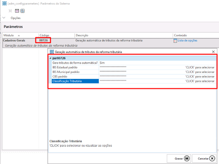Close the Geração automática de tributos dialog
This screenshot has height=164, width=219.
click(x=213, y=52)
